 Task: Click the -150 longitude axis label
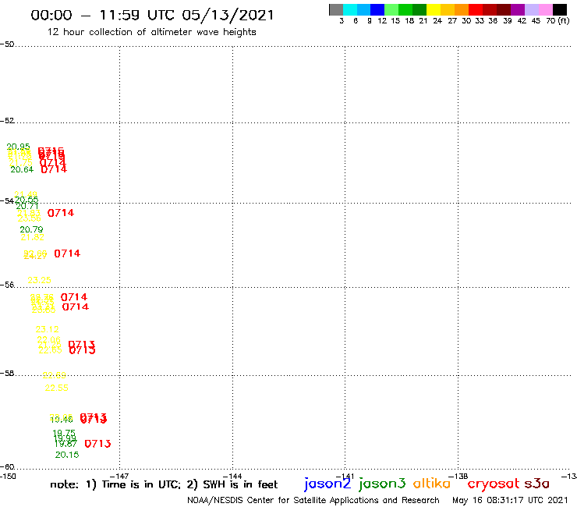[8, 477]
